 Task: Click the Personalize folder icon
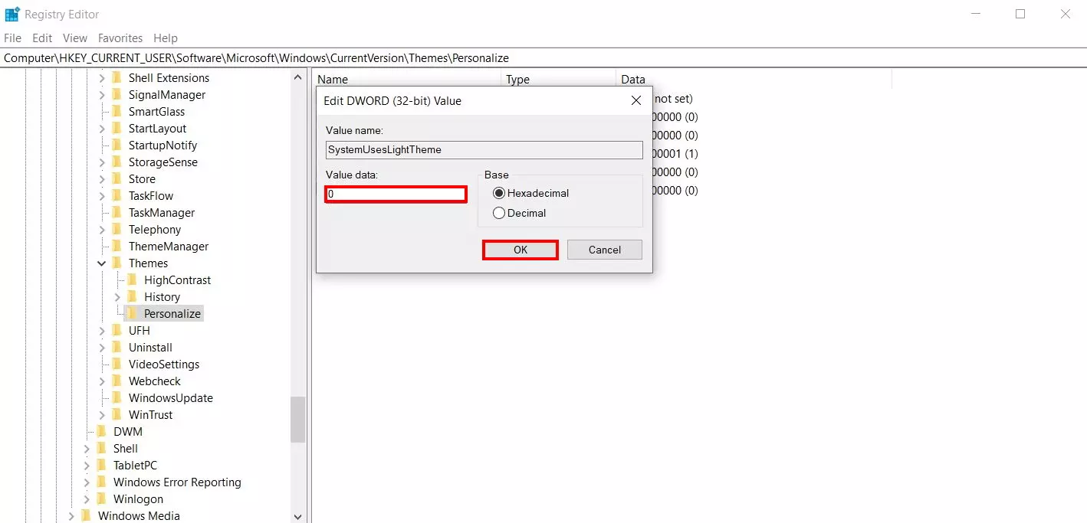pos(132,313)
